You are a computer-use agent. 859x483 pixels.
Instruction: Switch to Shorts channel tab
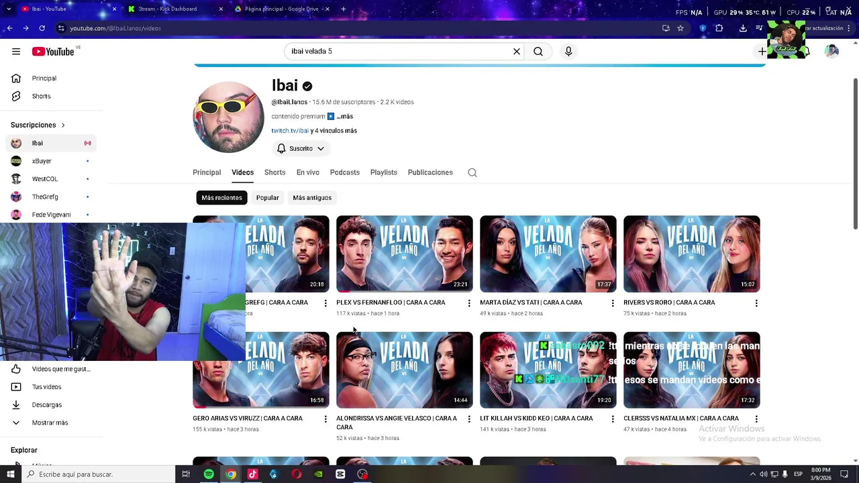(x=274, y=172)
